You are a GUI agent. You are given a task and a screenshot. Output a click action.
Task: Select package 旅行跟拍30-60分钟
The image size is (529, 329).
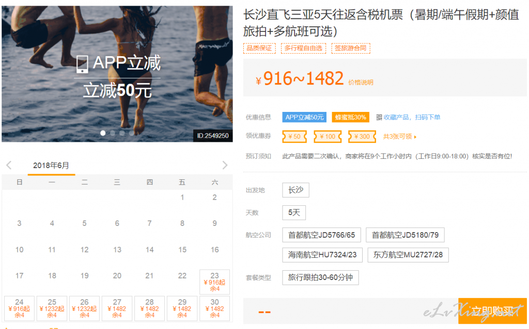tap(320, 277)
